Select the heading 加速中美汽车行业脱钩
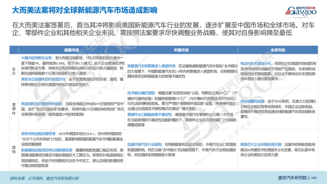327x184 pixels. point(145,144)
